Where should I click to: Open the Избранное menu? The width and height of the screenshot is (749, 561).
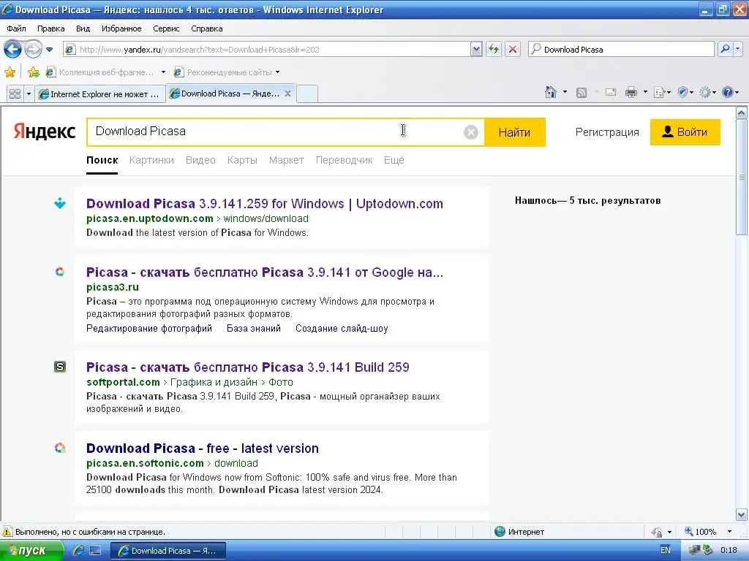(x=121, y=28)
